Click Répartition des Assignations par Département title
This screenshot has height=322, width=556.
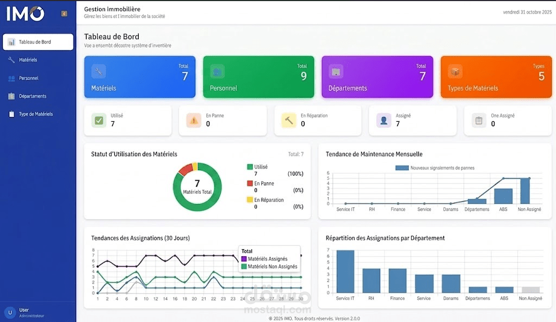(x=385, y=238)
